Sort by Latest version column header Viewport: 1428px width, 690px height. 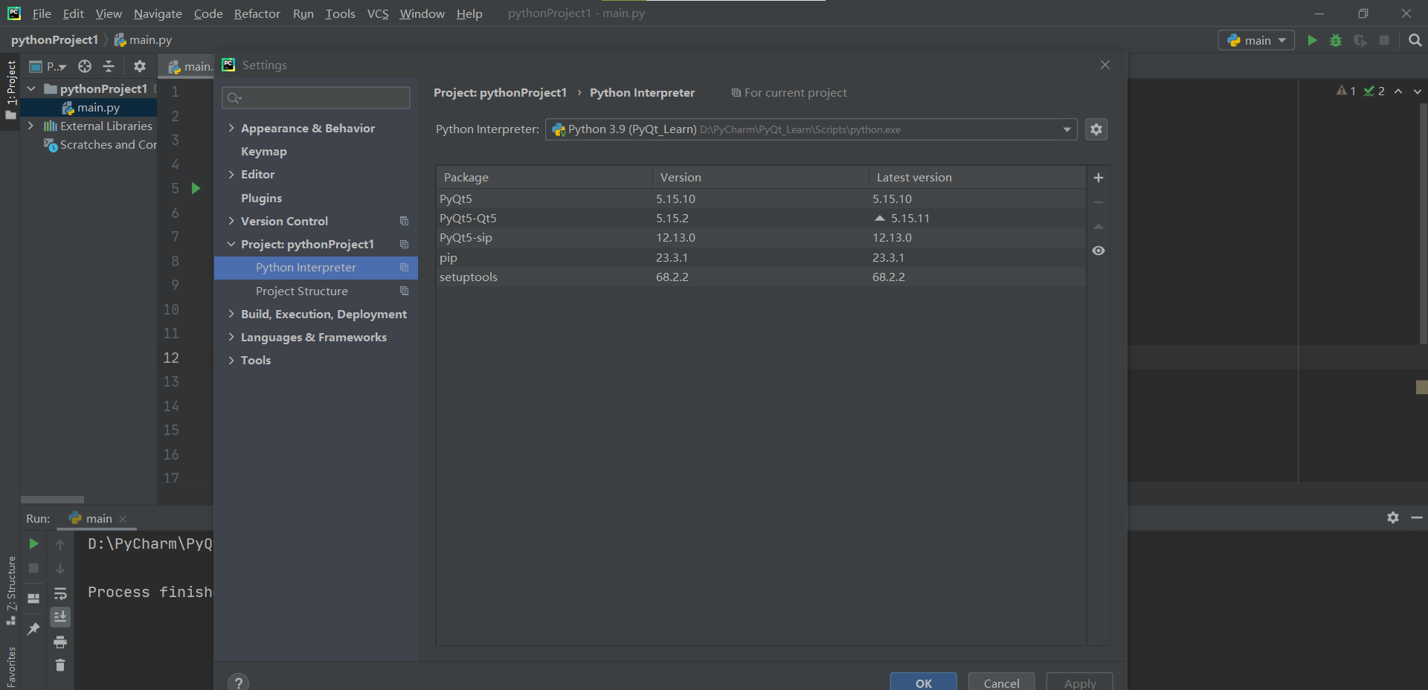977,177
